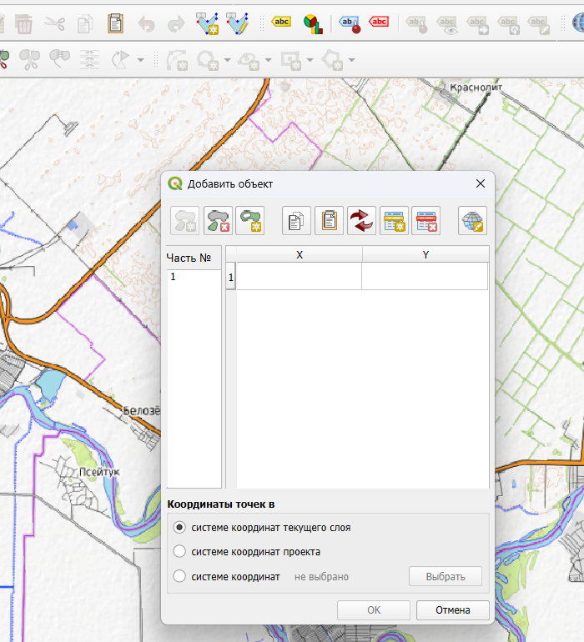This screenshot has width=584, height=642.
Task: Click the globe with pencil icon
Action: tap(472, 220)
